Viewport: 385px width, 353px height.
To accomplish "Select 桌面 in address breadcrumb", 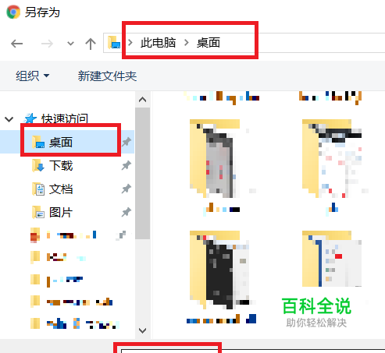I will coord(209,43).
